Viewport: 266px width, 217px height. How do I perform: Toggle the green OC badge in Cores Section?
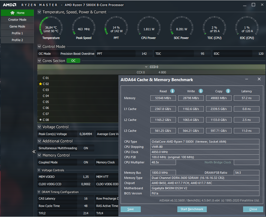pos(73,61)
